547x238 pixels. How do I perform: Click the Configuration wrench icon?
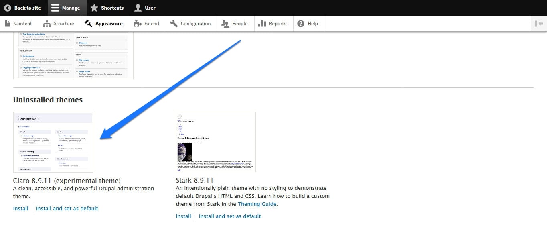174,24
